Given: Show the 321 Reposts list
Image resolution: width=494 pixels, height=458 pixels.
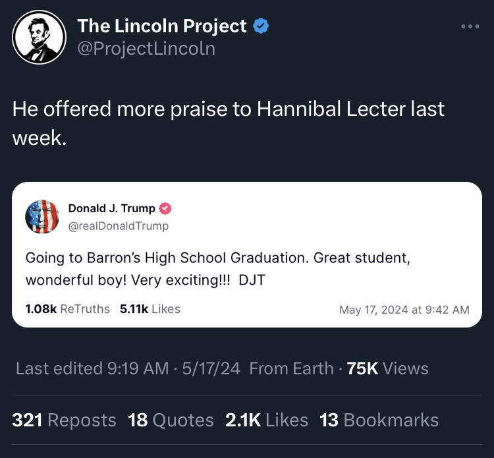Looking at the screenshot, I should [64, 420].
